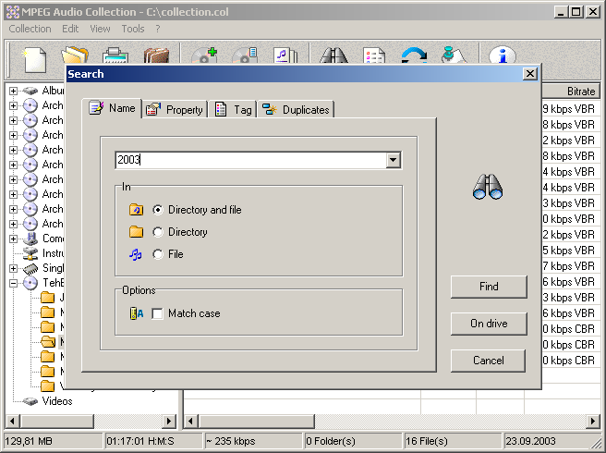Screen dimensions: 606x453
Task: Switch to the Property tab
Action: (x=176, y=109)
